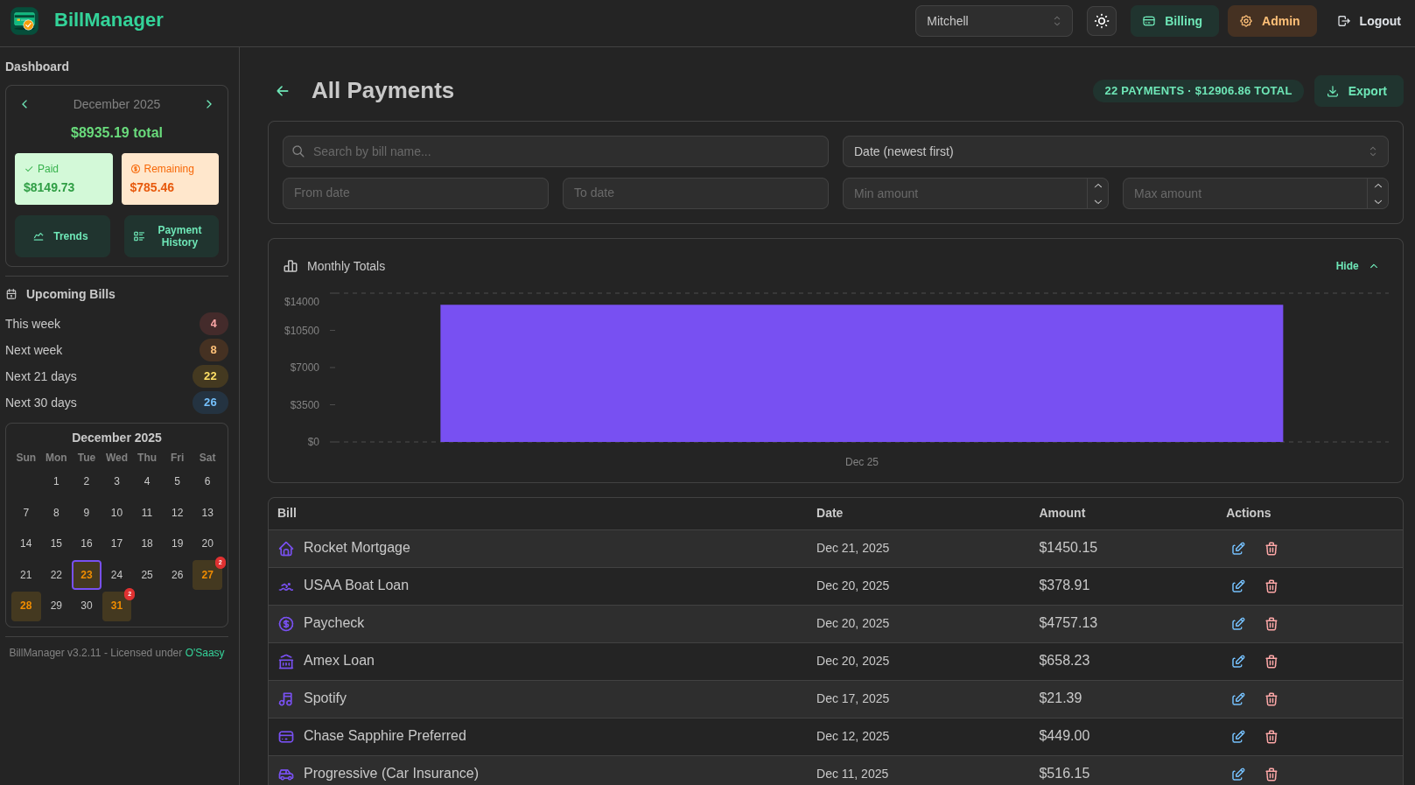
Task: Select December 23 on the calendar
Action: click(x=87, y=575)
